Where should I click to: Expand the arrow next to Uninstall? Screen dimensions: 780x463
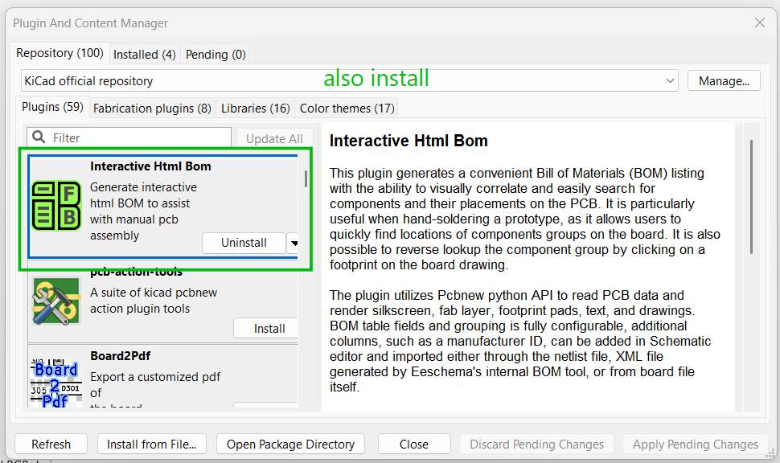[294, 243]
